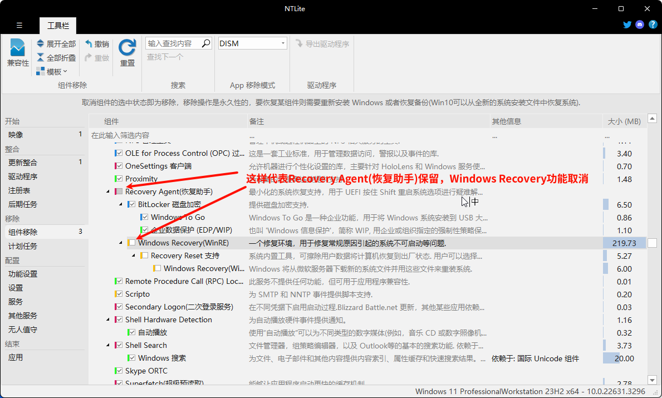662x398 pixels.
Task: Open 应用 in the sidebar
Action: [x=45, y=357]
